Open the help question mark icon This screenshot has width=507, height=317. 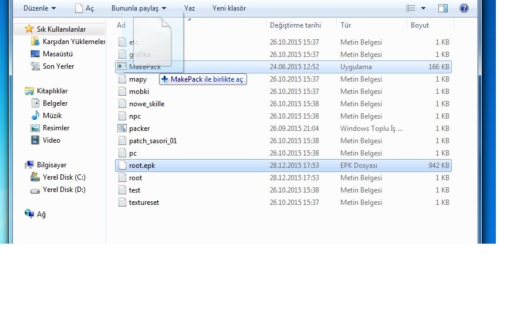point(464,8)
